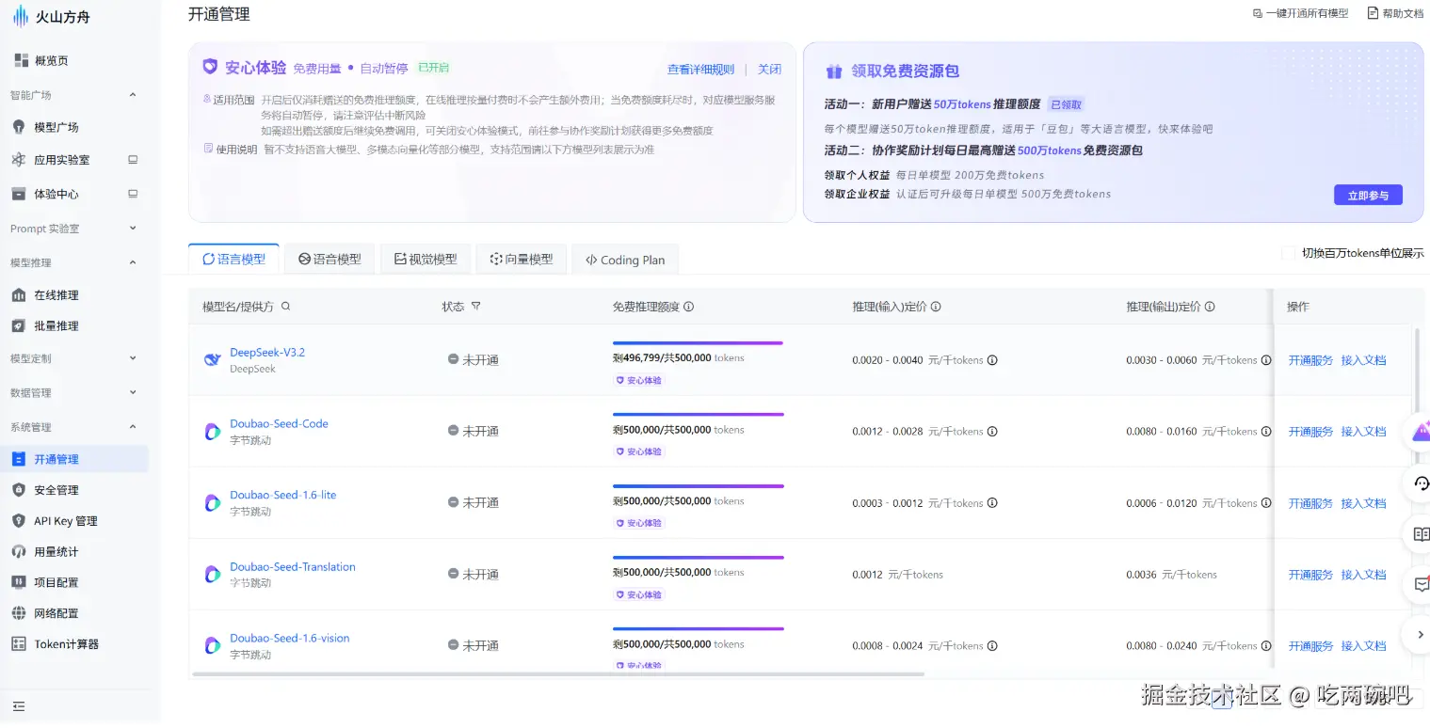Switch to the 视觉模型 tab
Image resolution: width=1430 pixels, height=728 pixels.
coord(426,260)
